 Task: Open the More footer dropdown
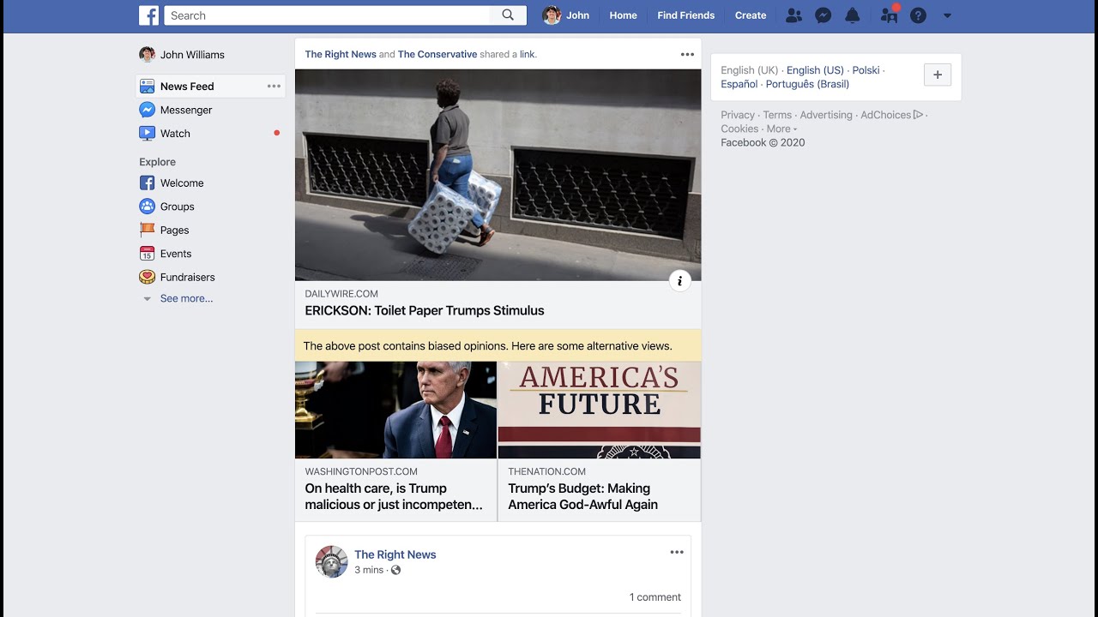pyautogui.click(x=781, y=129)
